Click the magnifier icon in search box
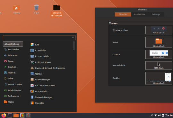The image size is (173, 118). [73, 38]
